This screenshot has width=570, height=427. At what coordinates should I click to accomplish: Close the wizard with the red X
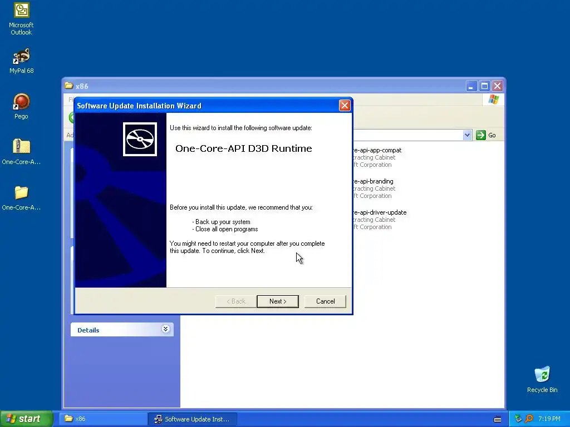344,106
